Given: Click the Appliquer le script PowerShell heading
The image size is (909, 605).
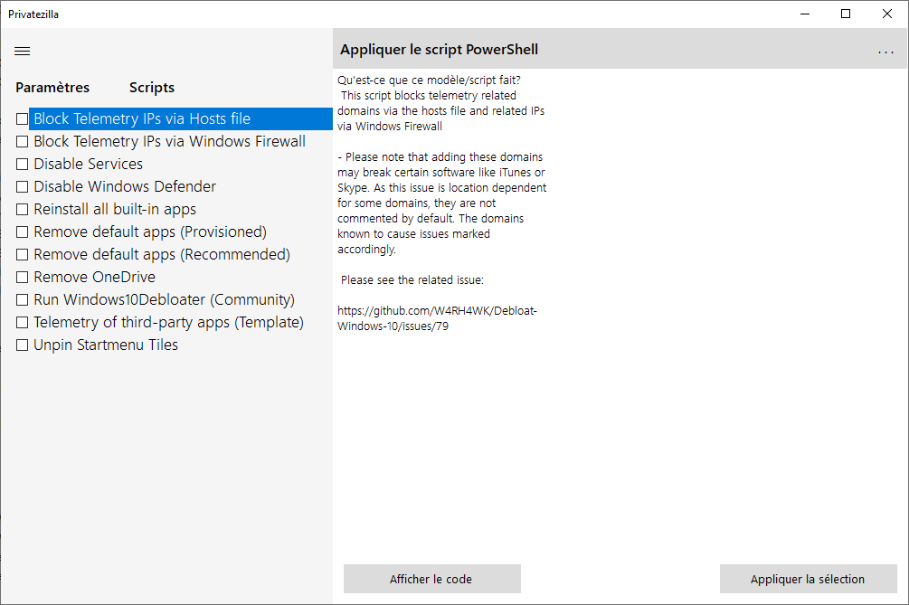Looking at the screenshot, I should click(439, 50).
